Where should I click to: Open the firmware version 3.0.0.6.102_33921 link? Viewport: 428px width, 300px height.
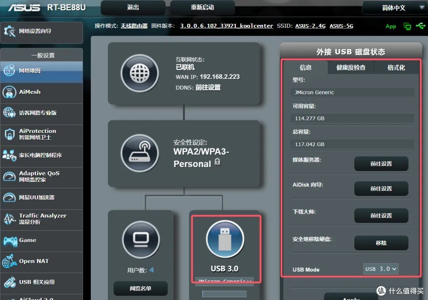(x=227, y=26)
